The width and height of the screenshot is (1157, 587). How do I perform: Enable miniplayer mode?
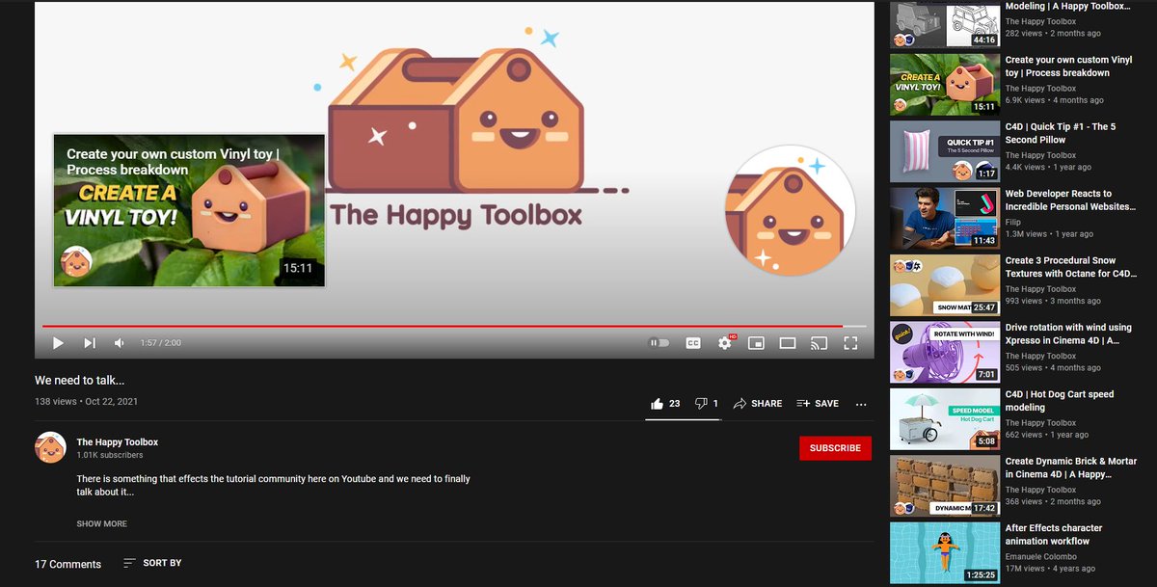click(x=757, y=342)
